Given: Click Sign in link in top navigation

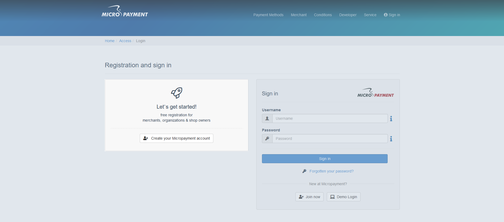Looking at the screenshot, I should pos(392,15).
